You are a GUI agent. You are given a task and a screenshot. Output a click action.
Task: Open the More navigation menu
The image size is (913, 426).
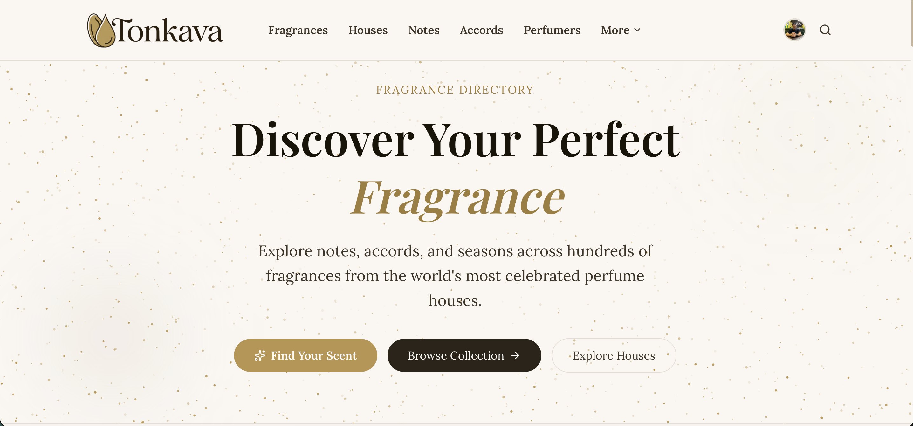coord(621,30)
